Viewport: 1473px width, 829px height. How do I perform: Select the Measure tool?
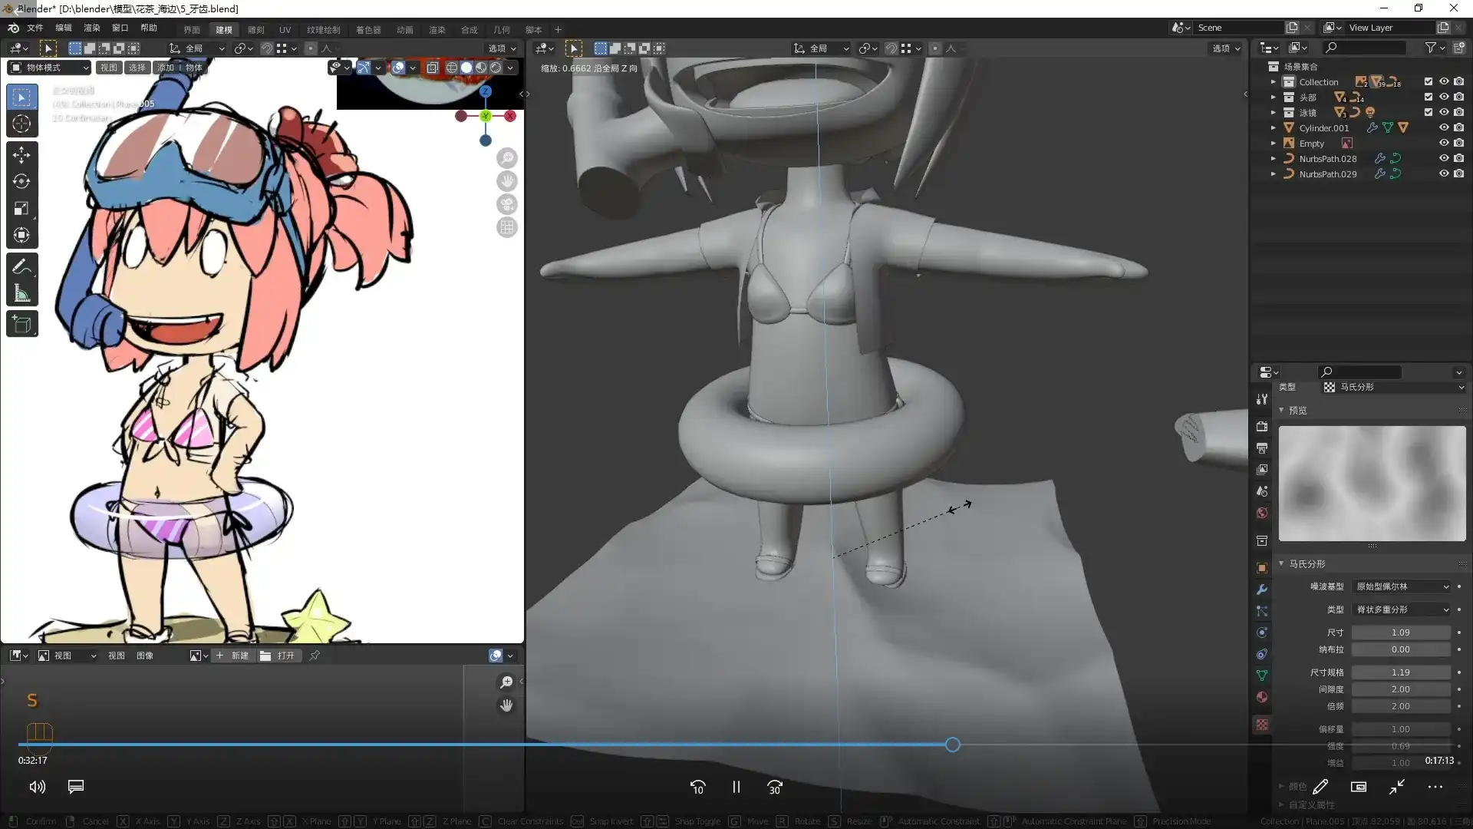tap(21, 292)
